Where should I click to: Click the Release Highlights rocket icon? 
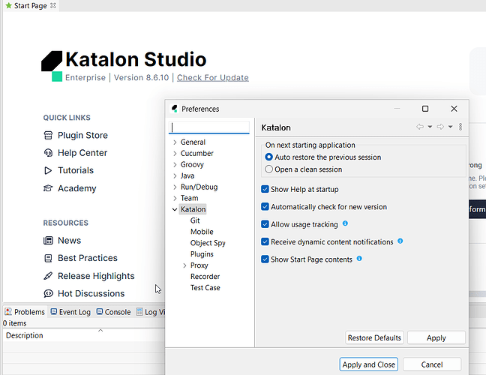click(x=49, y=276)
